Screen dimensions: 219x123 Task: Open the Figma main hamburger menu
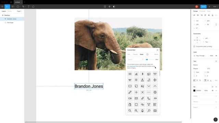tap(2, 6)
